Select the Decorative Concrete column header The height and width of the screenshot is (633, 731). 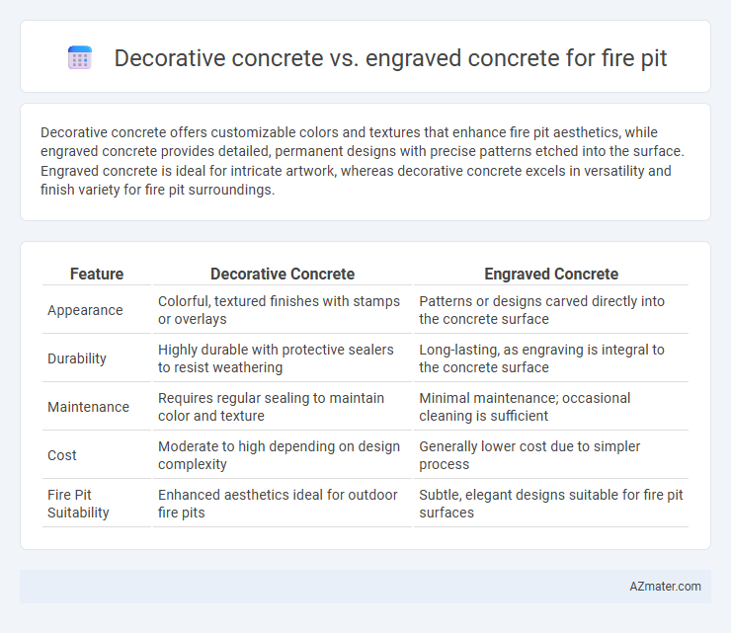tap(283, 274)
